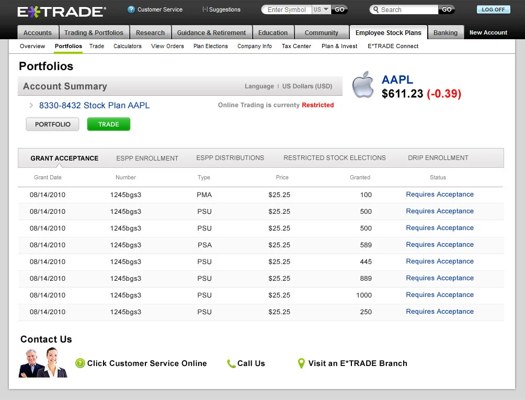Go to the Overview submenu item

(32, 46)
